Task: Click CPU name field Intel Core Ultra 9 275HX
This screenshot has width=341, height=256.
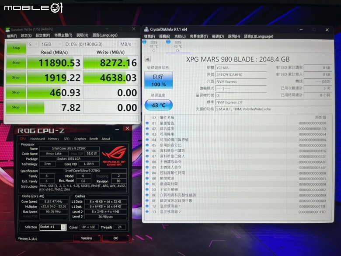Action: click(69, 148)
